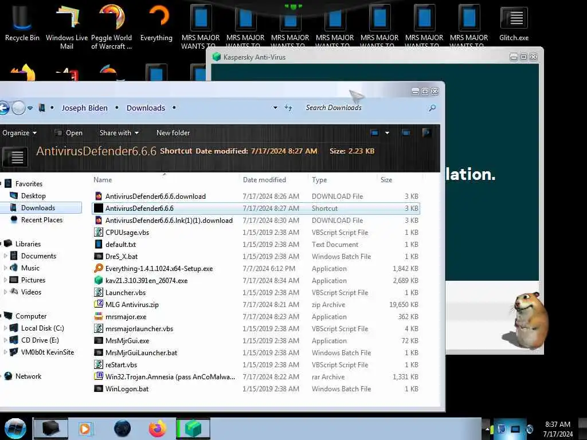The image size is (587, 440).
Task: Select Desktop under Favorites
Action: [x=33, y=196]
